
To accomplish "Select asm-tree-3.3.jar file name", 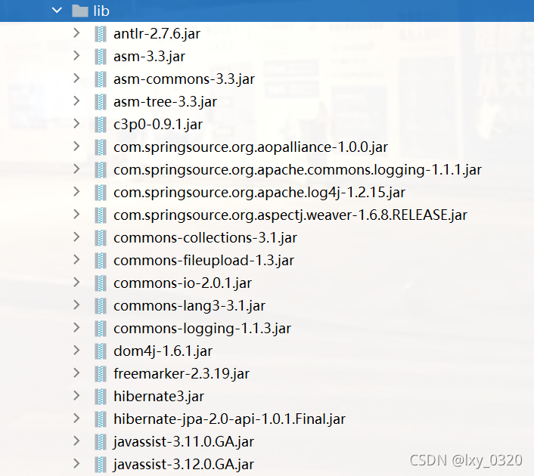I will (165, 102).
